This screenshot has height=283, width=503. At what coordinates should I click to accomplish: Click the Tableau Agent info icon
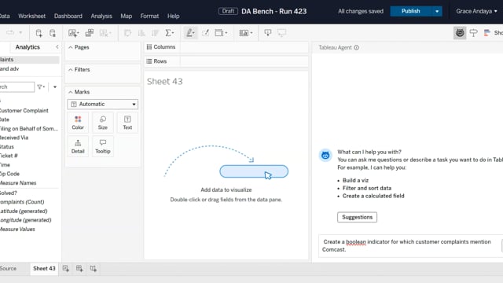(x=356, y=47)
